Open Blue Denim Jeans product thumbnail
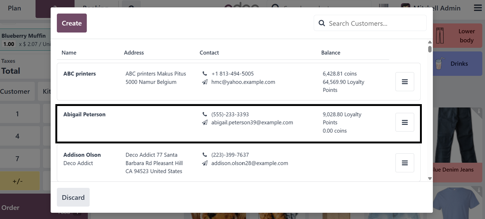 coord(459,137)
